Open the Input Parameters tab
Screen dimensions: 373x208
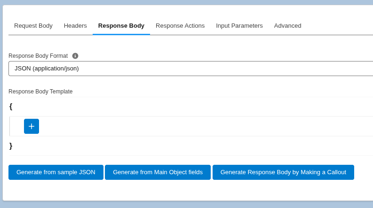coord(239,26)
